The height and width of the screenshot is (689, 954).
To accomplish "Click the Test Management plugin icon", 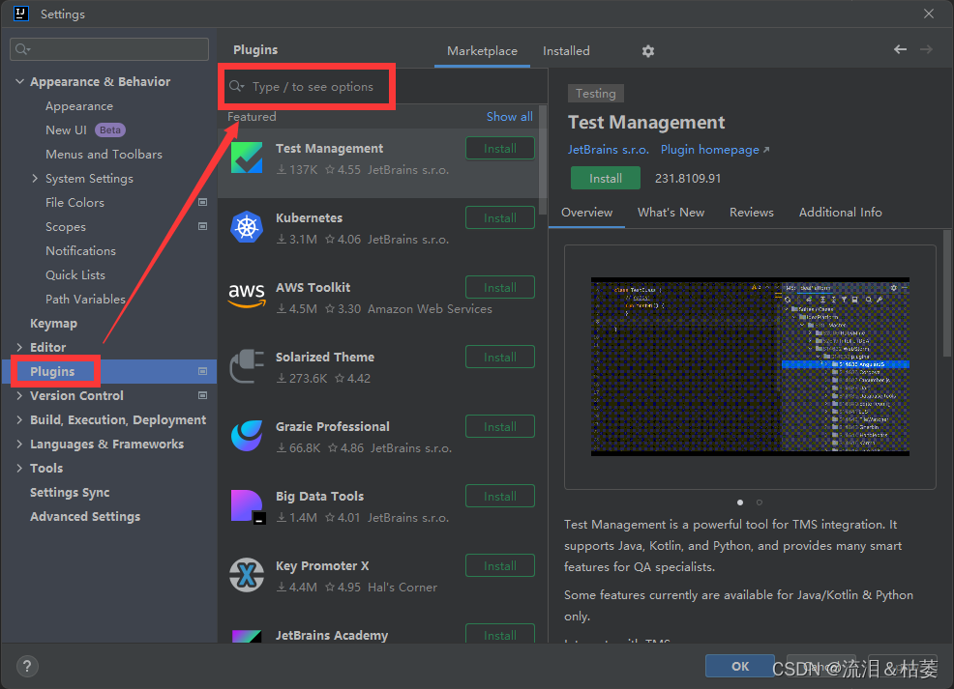I will pos(247,158).
